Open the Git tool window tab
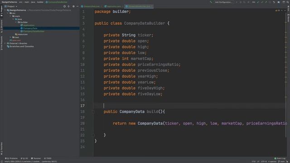Viewport: 290px width, 163px height. point(24,158)
